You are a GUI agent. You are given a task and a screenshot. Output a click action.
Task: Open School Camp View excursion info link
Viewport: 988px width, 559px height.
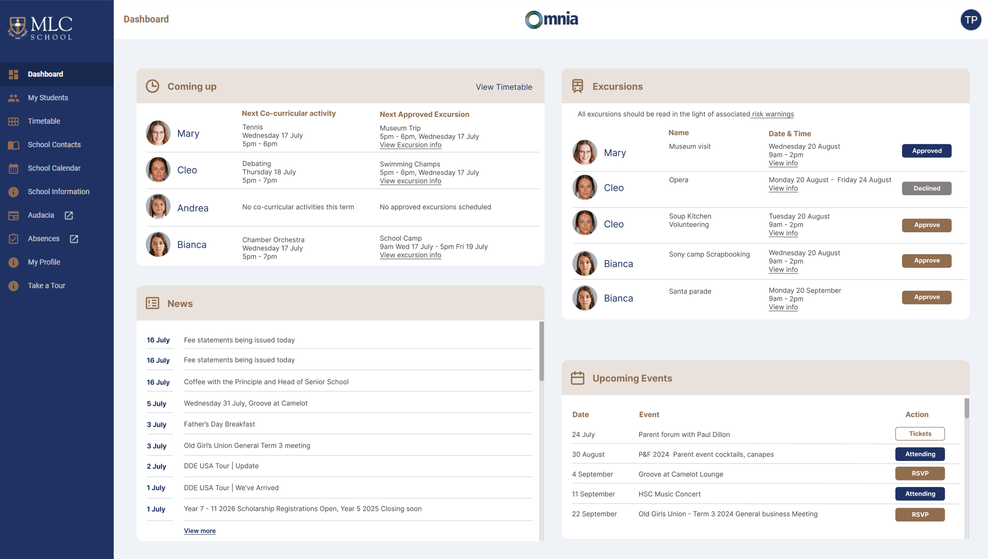[410, 255]
